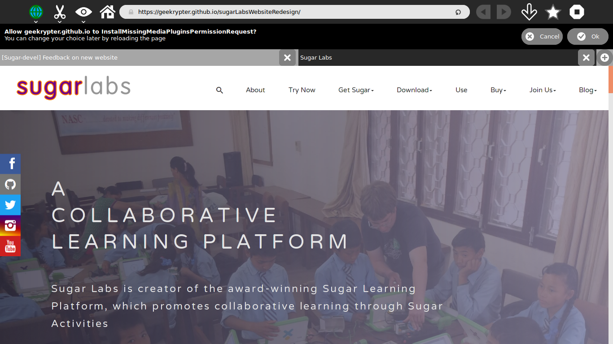Stop the activity with stop icon

pyautogui.click(x=577, y=12)
